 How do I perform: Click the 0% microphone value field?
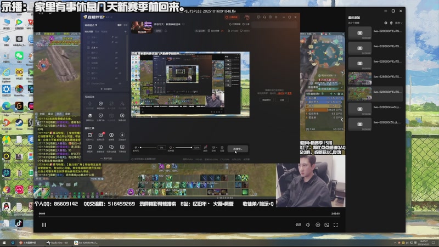(x=161, y=147)
